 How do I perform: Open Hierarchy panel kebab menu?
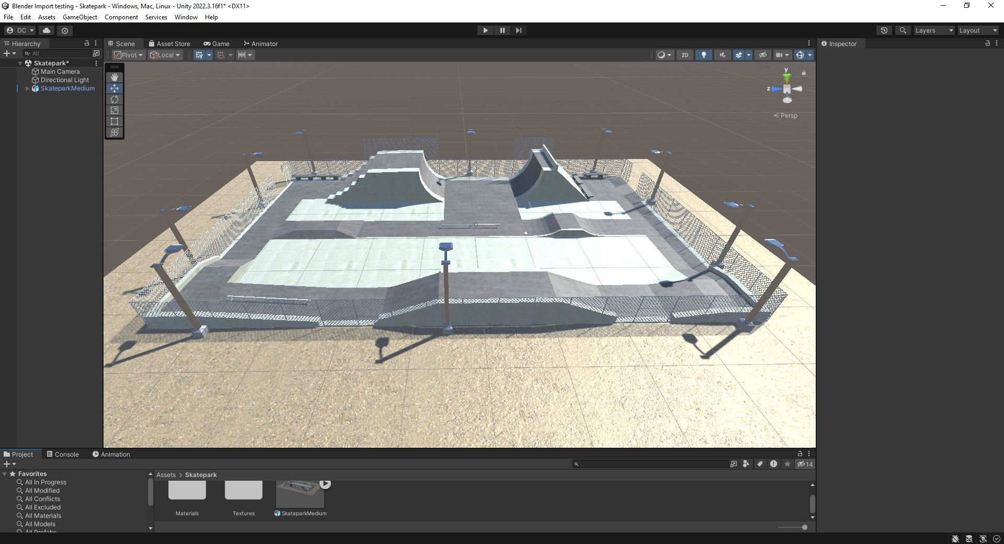coord(96,43)
